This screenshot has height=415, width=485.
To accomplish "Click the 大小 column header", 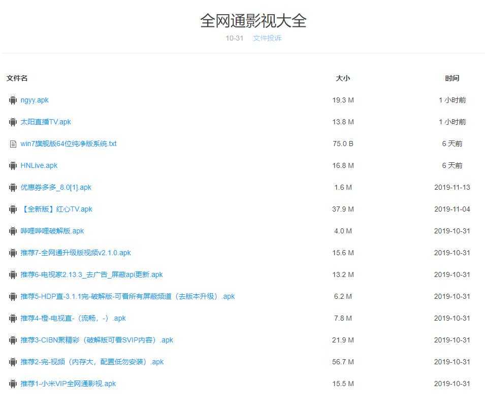I will [x=343, y=78].
